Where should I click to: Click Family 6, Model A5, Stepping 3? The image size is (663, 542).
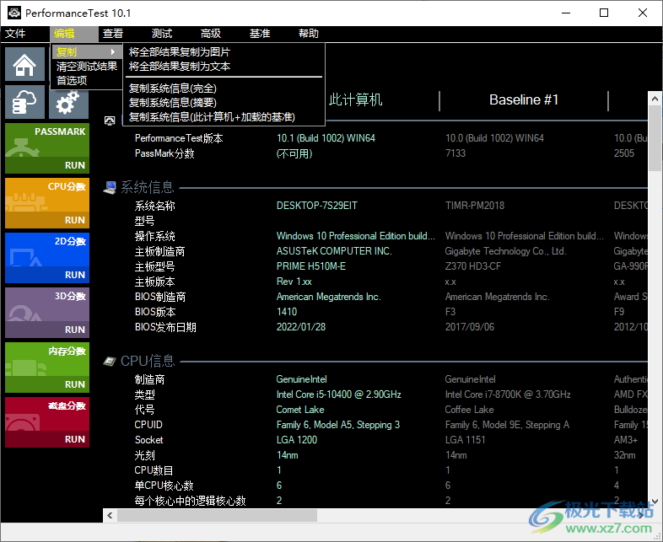338,425
